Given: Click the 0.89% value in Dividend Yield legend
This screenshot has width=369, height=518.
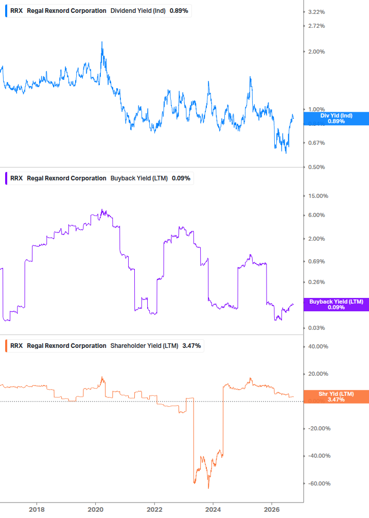Looking at the screenshot, I should click(x=179, y=11).
